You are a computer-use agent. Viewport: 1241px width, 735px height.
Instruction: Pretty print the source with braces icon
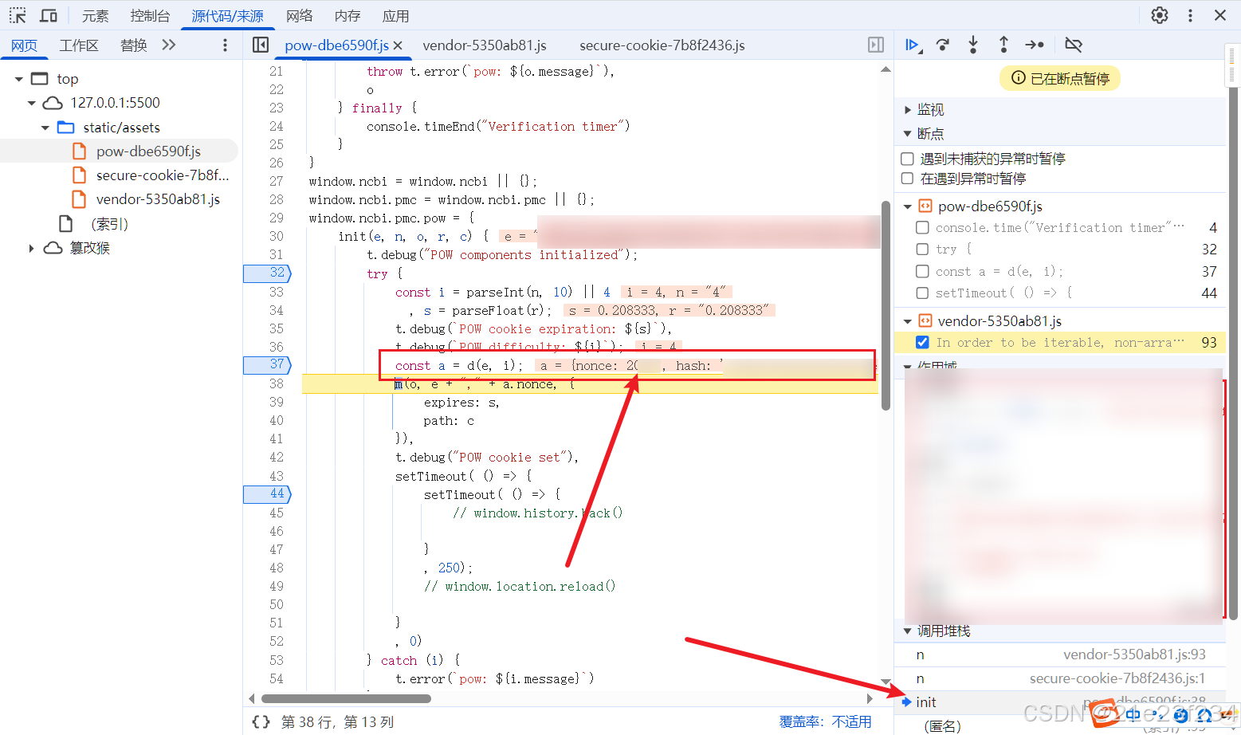click(261, 721)
